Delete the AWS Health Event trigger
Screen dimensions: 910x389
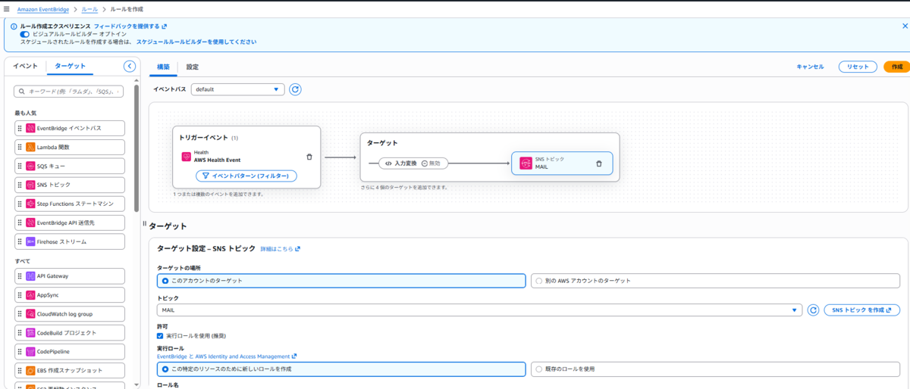pyautogui.click(x=309, y=157)
